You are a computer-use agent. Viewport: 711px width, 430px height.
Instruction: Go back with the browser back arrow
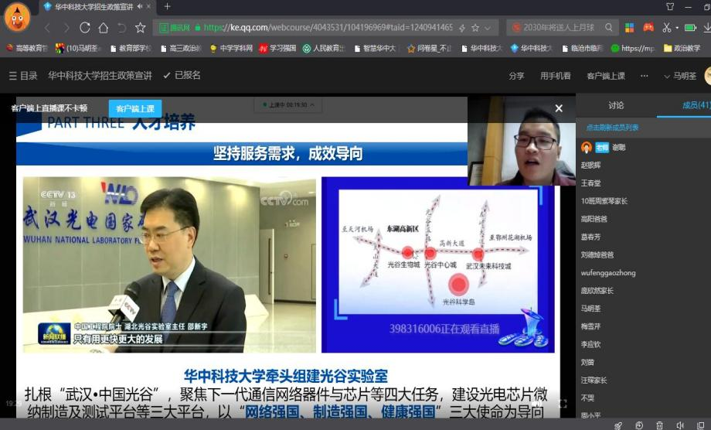pyautogui.click(x=47, y=28)
